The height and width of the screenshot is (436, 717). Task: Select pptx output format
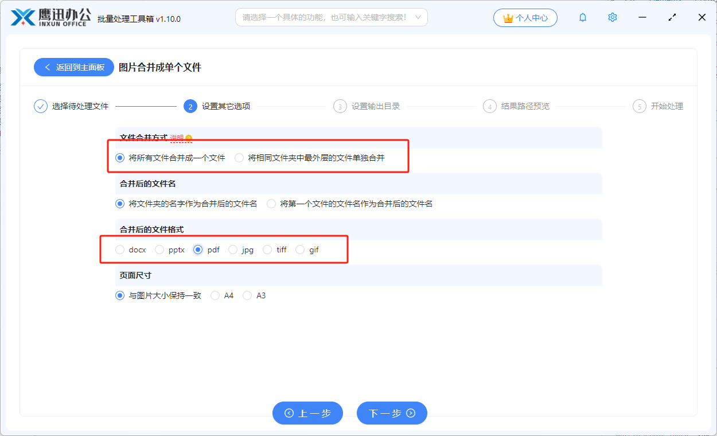(170, 250)
